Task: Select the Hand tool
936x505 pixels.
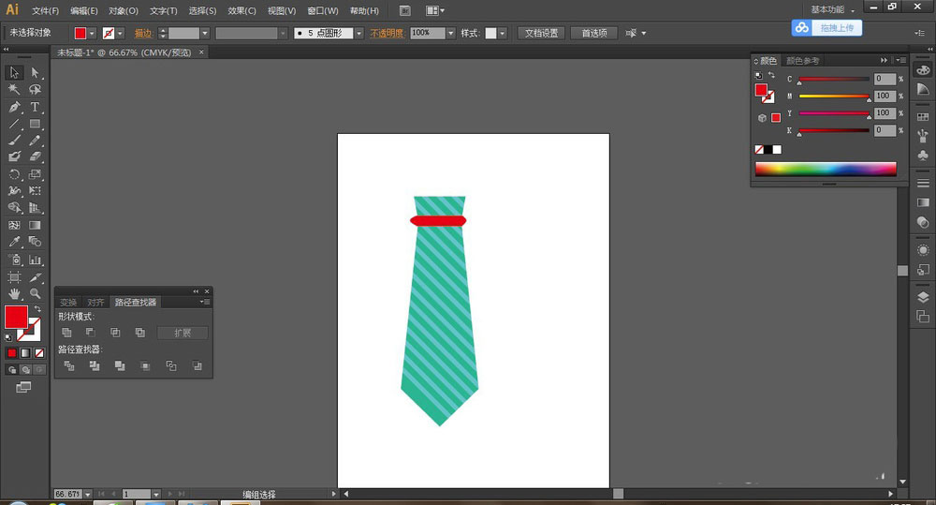Action: tap(14, 293)
